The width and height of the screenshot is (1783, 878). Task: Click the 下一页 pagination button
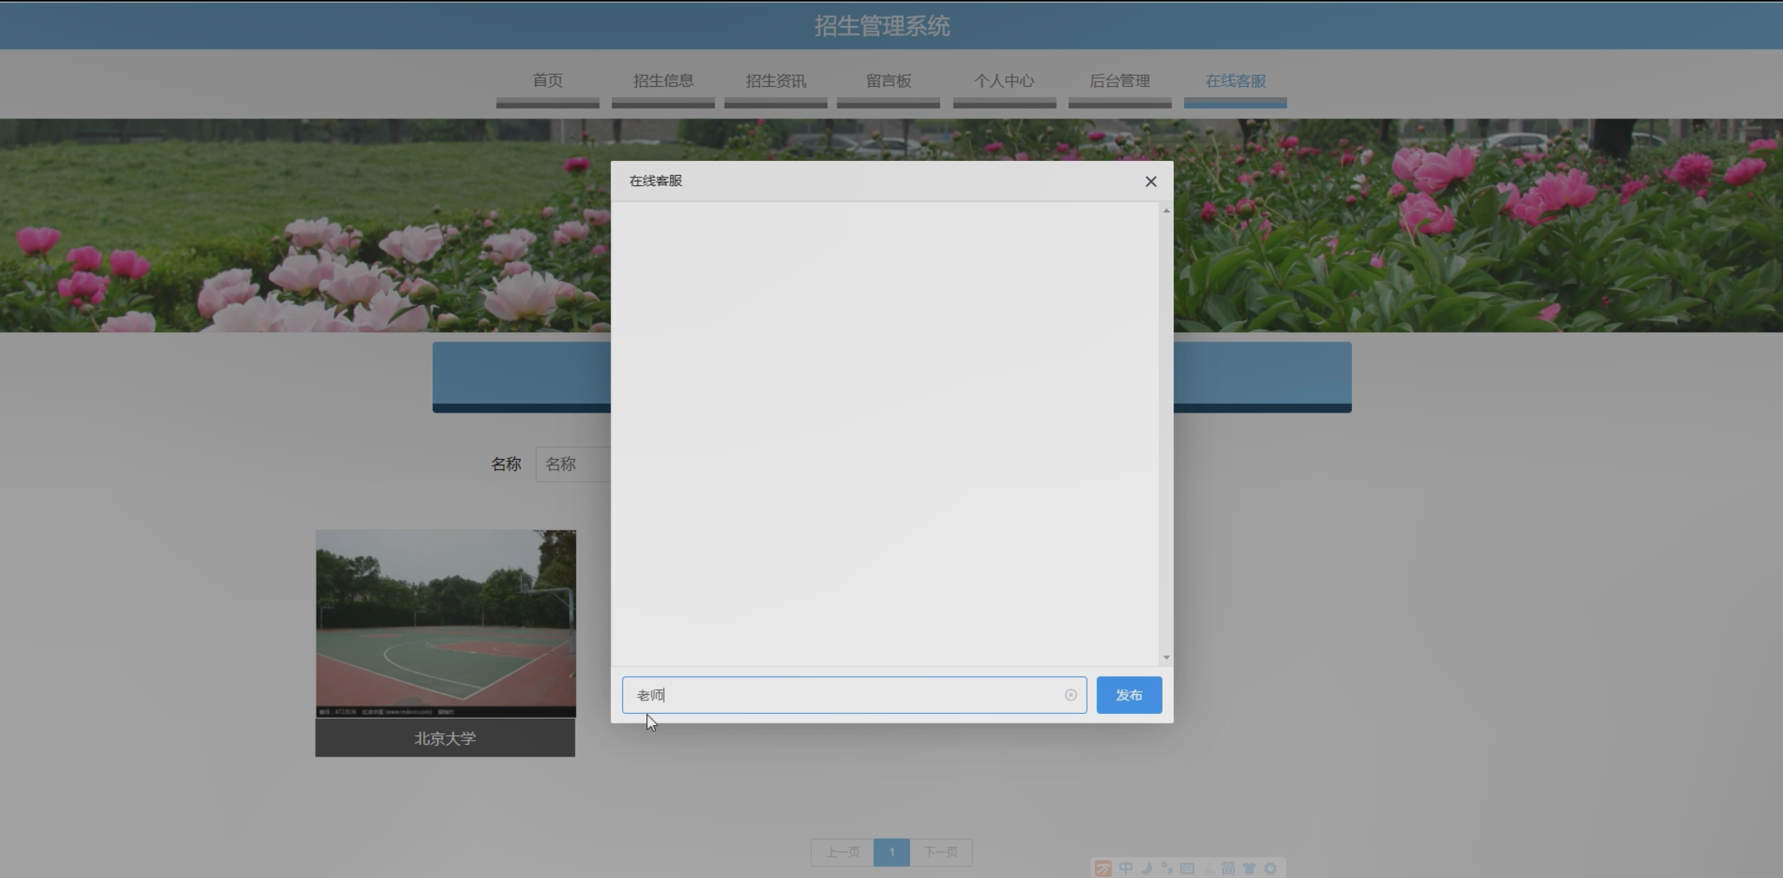click(940, 852)
